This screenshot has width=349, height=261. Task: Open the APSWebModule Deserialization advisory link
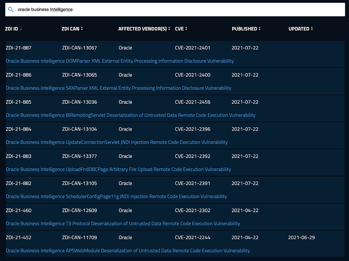click(x=128, y=251)
